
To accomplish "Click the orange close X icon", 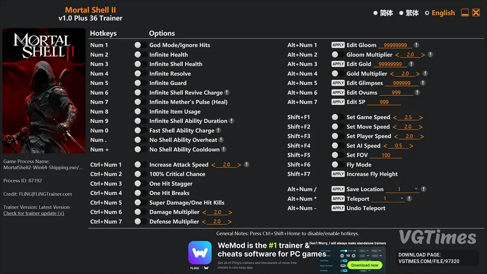I will click(476, 13).
